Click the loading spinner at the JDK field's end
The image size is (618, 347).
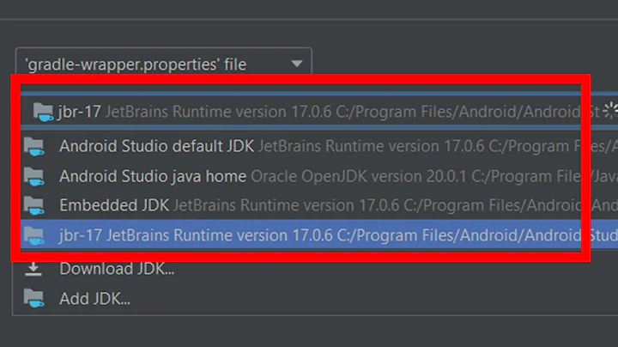(610, 111)
